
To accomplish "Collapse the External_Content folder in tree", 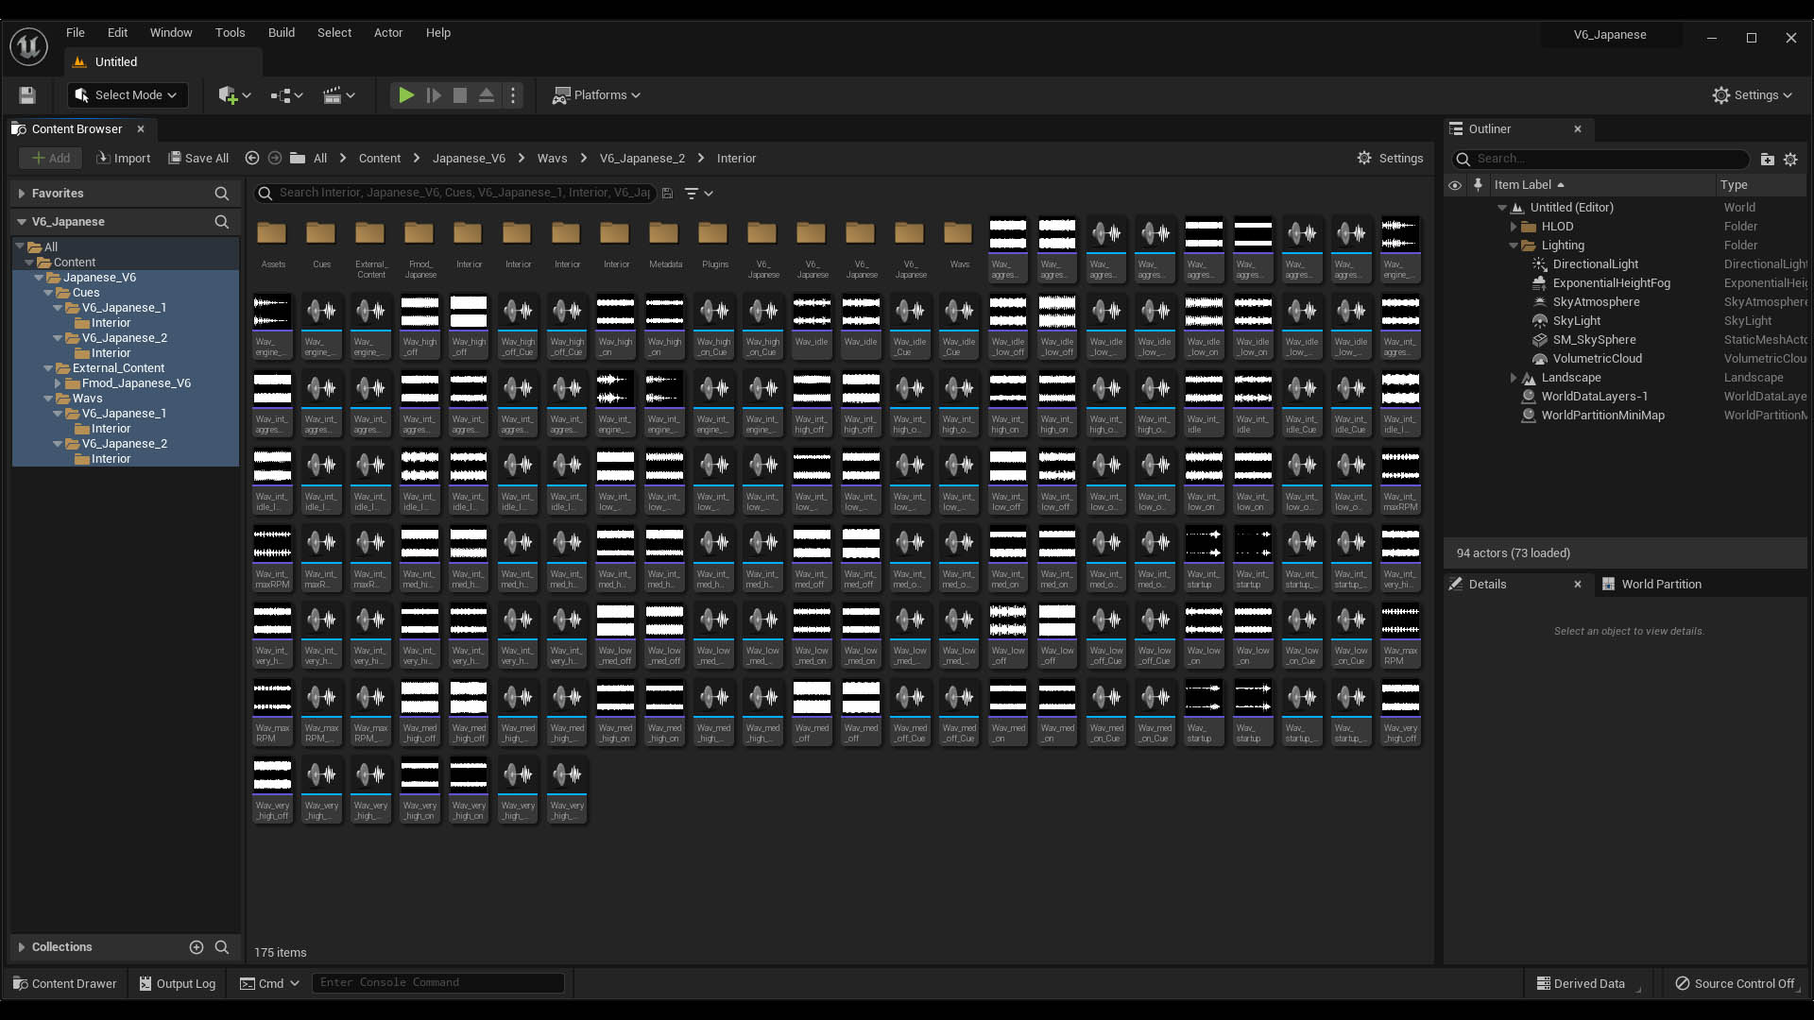I will coord(48,368).
